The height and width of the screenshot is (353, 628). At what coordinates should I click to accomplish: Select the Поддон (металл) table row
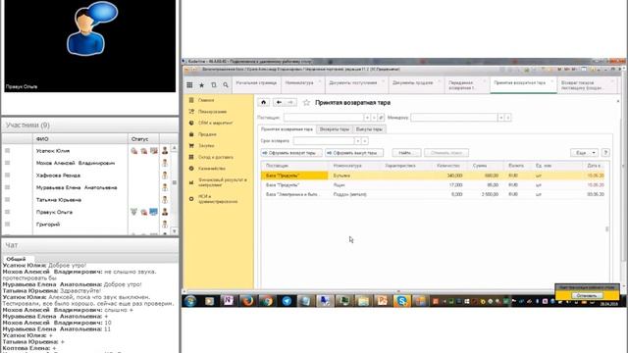pyautogui.click(x=433, y=194)
